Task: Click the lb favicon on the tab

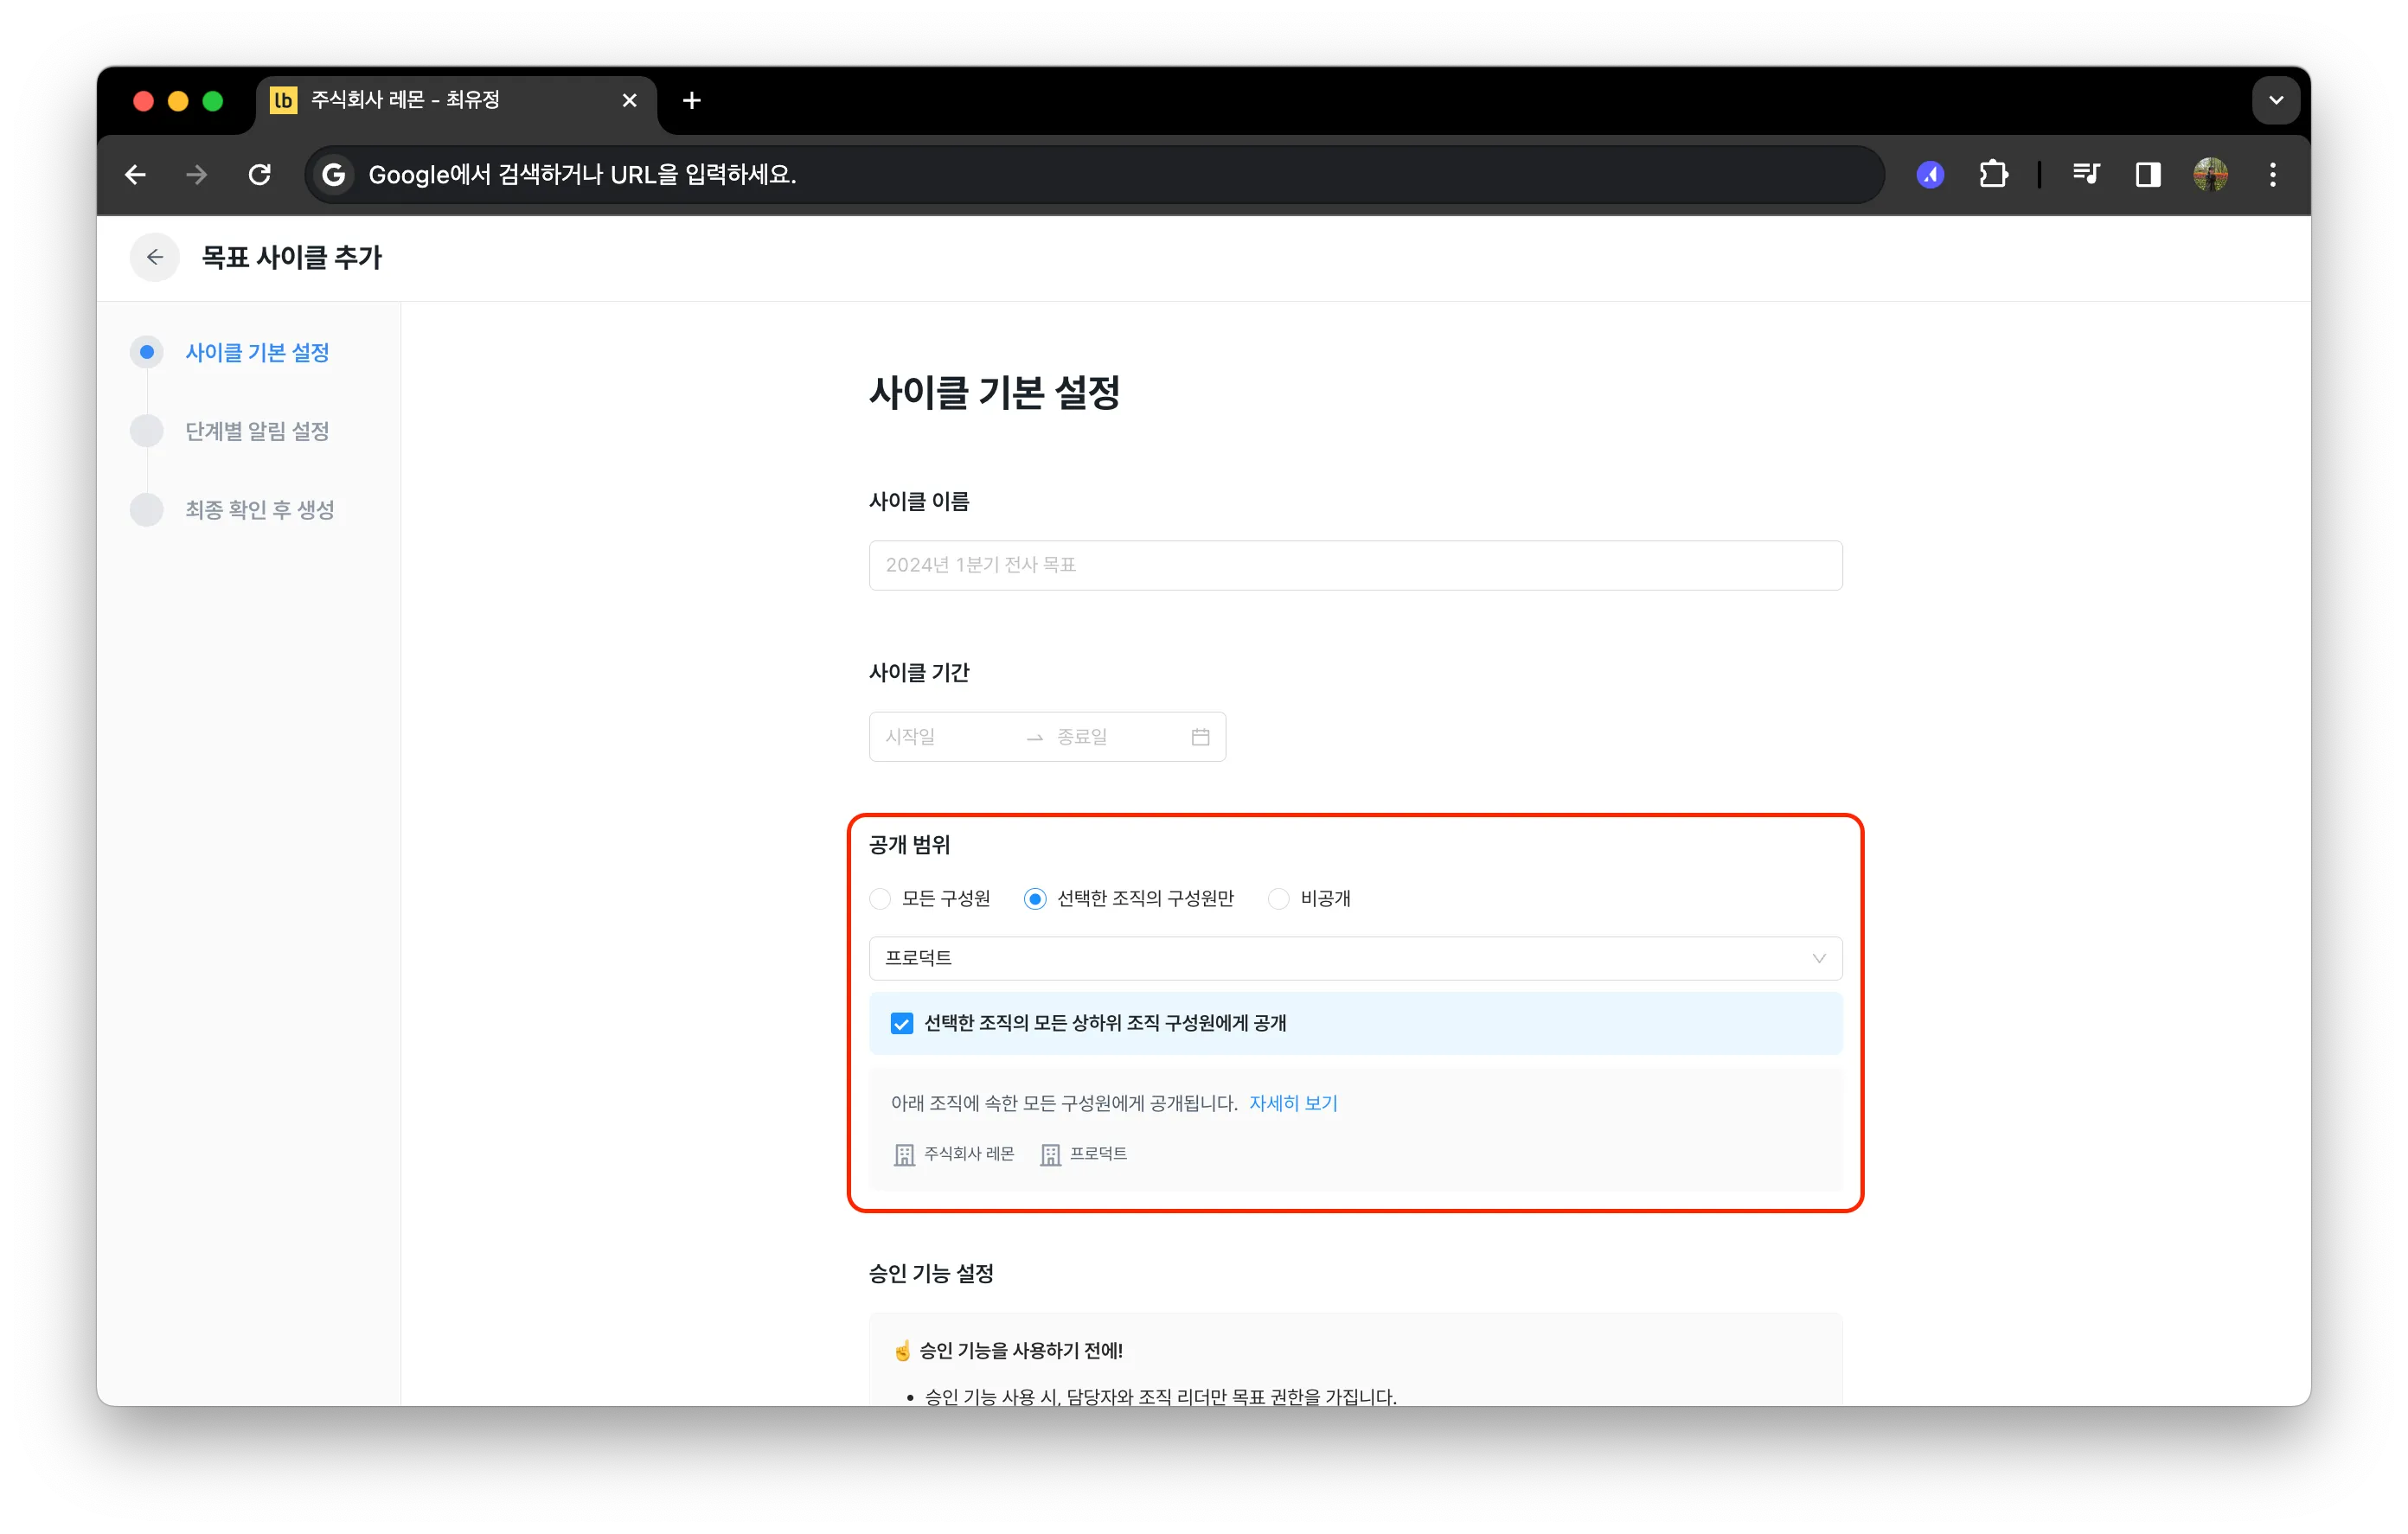Action: click(284, 100)
